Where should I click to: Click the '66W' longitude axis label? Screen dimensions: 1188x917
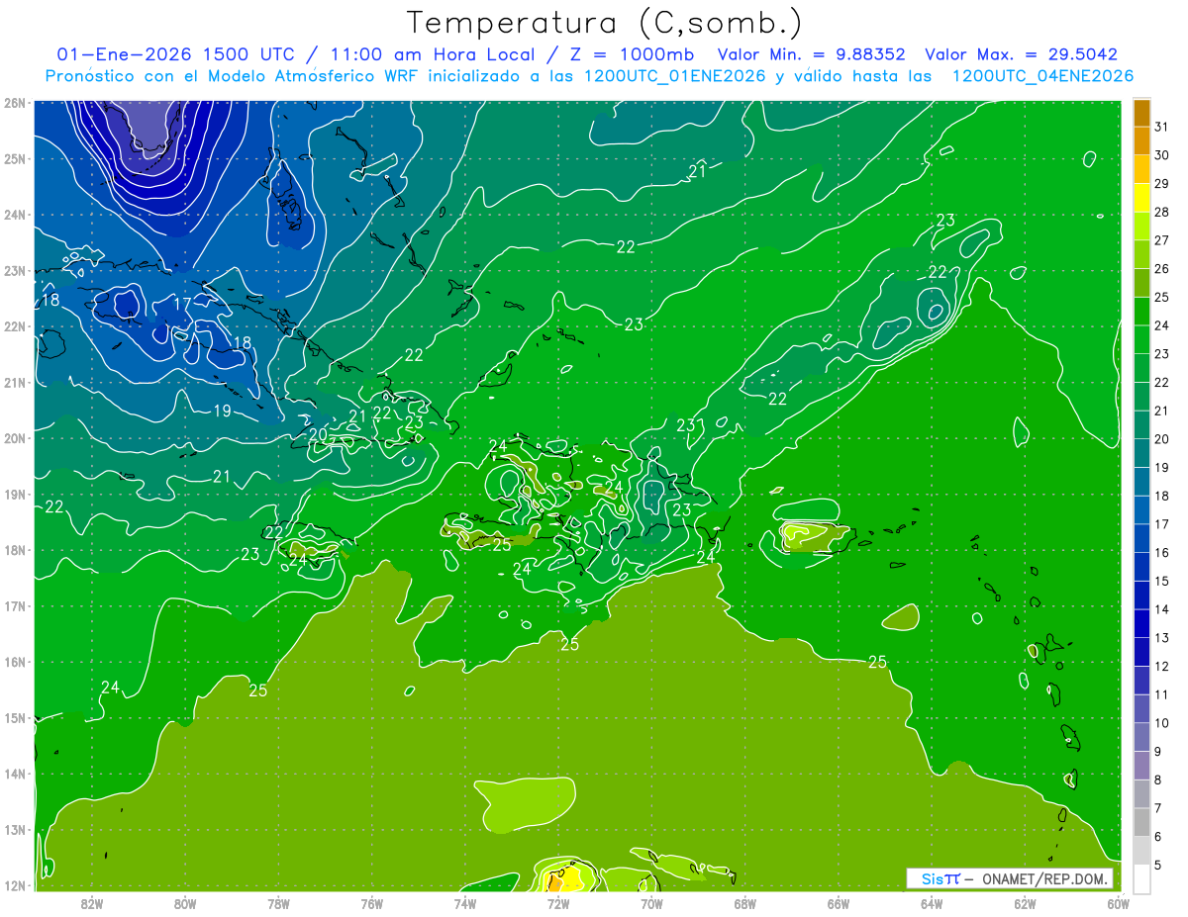click(x=839, y=903)
